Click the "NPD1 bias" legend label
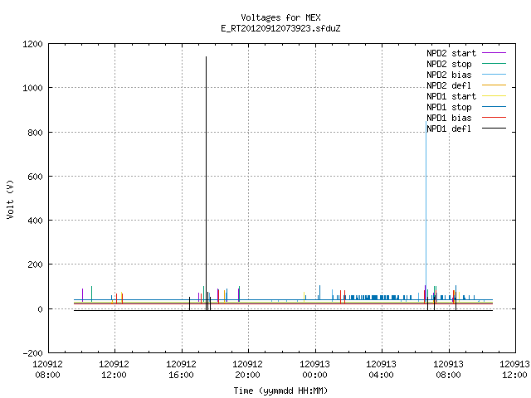The height and width of the screenshot is (398, 531). pos(449,118)
